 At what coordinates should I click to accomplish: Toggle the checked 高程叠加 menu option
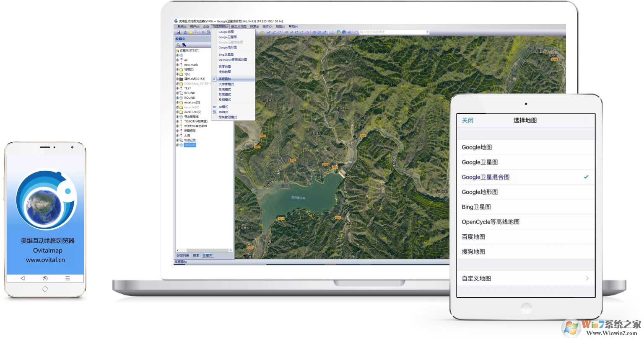(225, 79)
